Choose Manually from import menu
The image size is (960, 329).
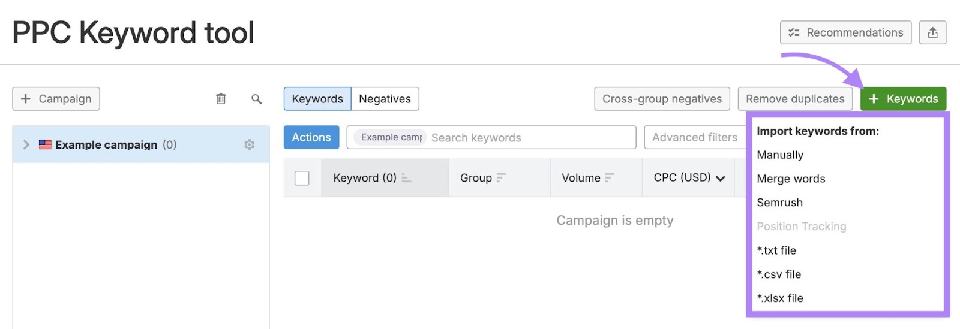point(780,155)
